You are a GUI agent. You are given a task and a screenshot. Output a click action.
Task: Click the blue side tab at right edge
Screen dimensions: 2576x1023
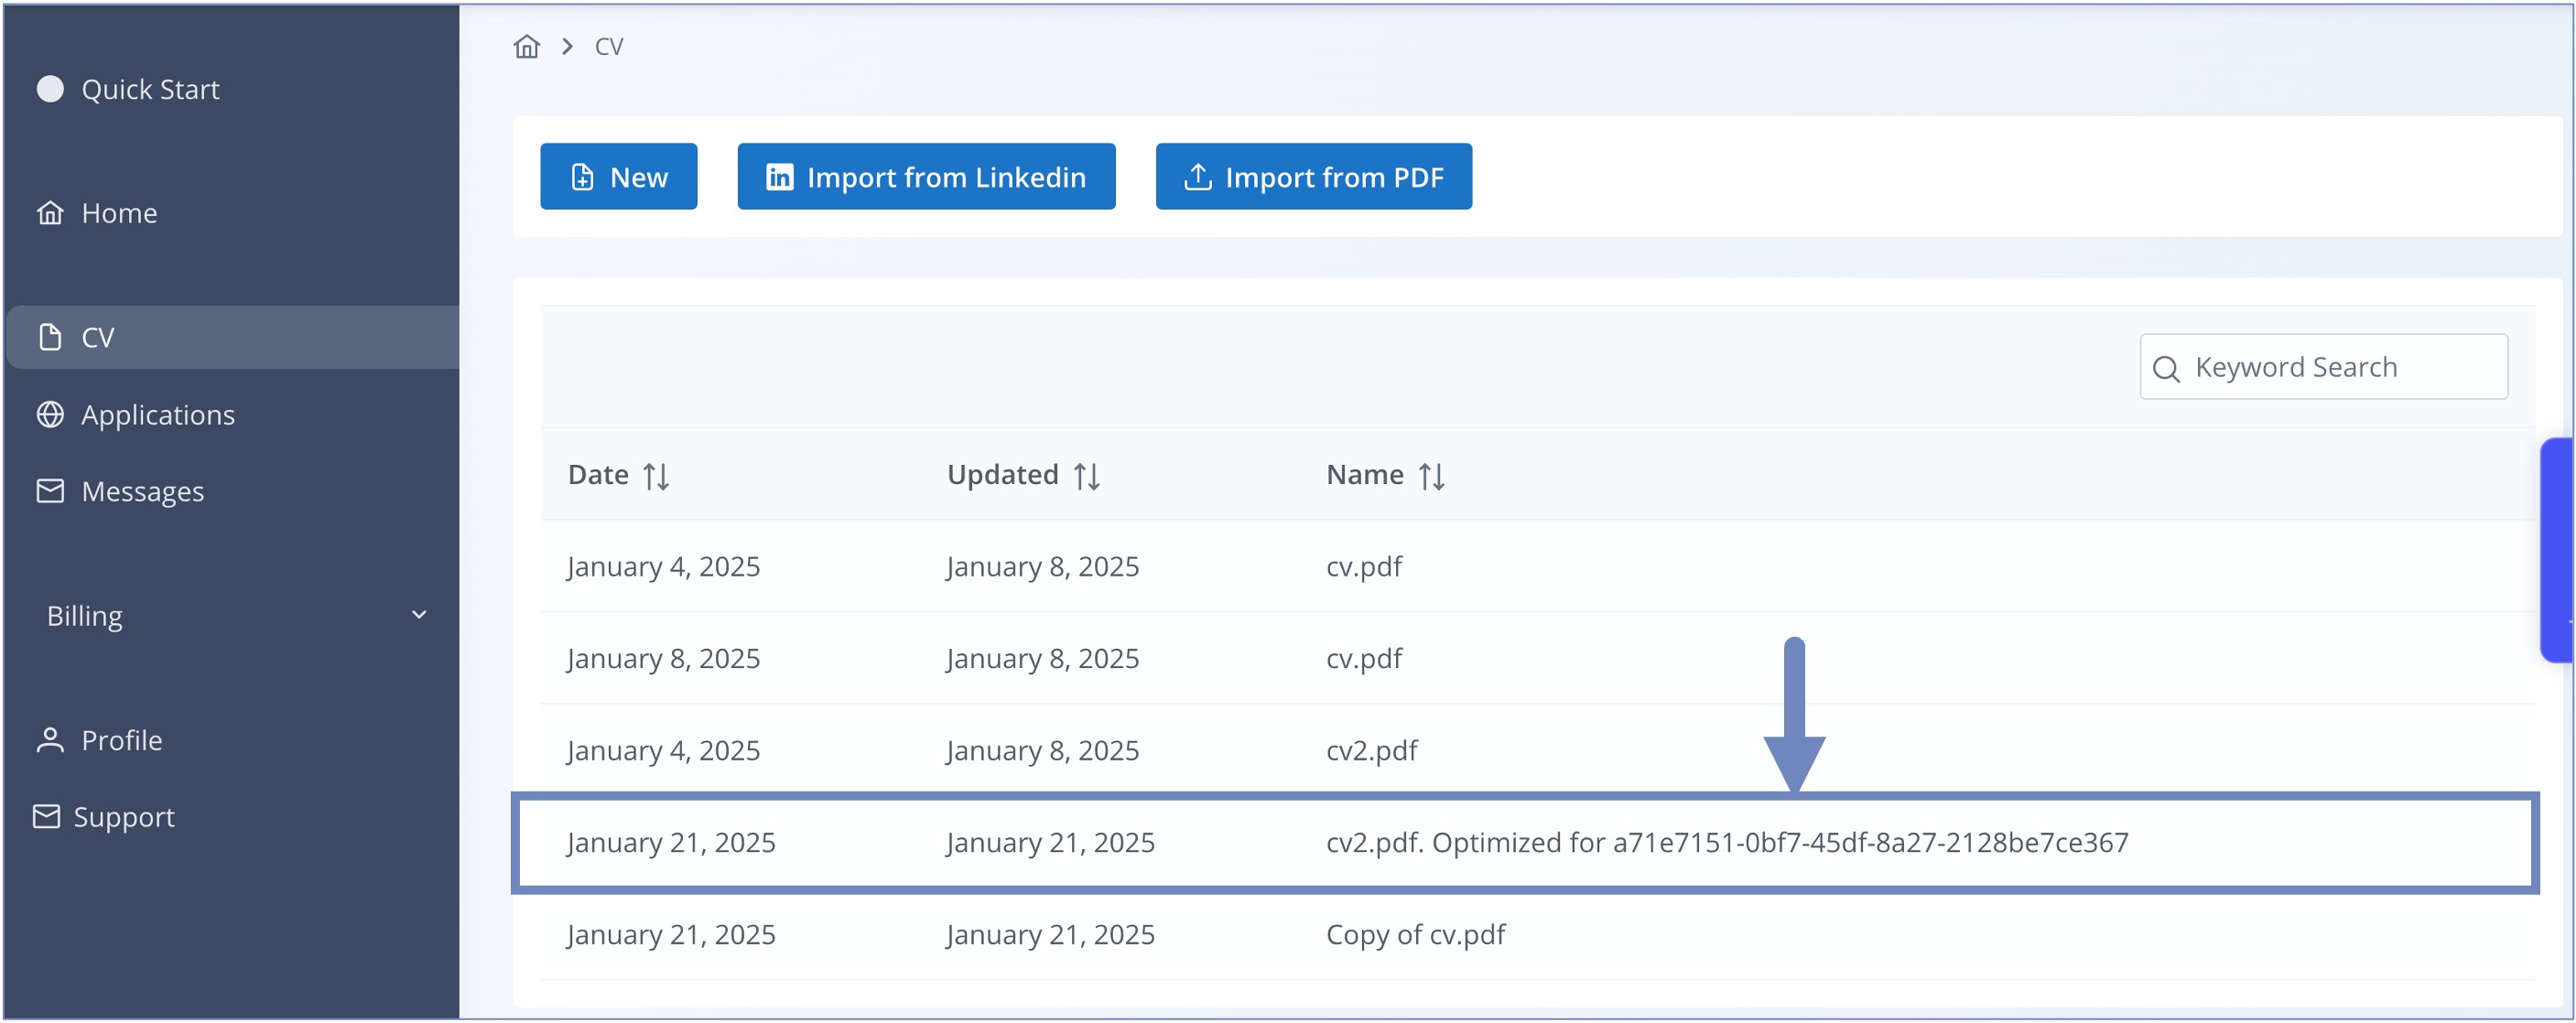2557,550
